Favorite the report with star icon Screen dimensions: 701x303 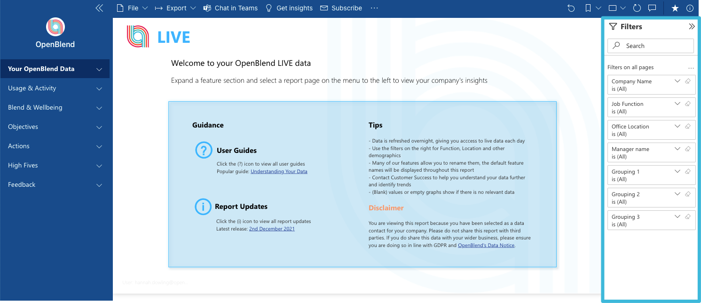(x=675, y=8)
